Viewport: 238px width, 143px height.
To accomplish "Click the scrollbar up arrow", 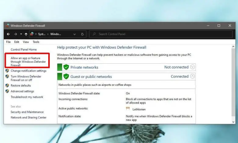I will pos(233,47).
